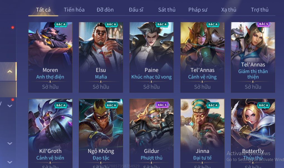Expand the bottom-most sidebar chevron
The width and height of the screenshot is (284, 168).
(10, 162)
